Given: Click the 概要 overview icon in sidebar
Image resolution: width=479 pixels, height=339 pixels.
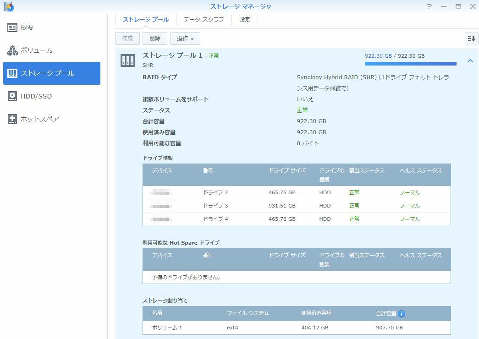Looking at the screenshot, I should 12,27.
